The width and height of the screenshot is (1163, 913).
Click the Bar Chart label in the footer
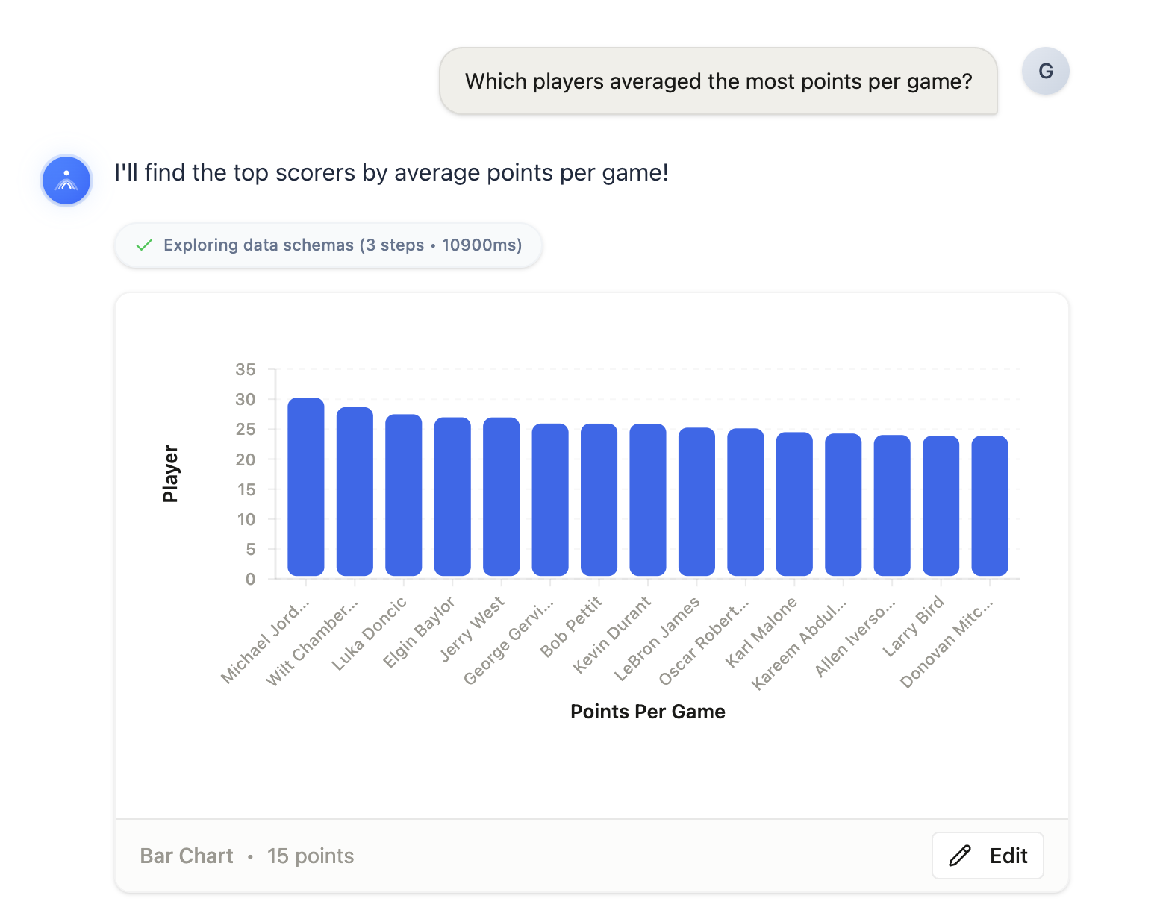coord(187,856)
